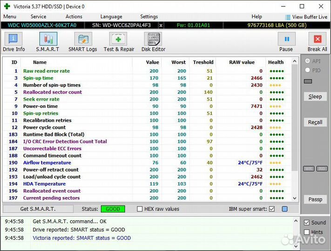This screenshot has height=251, width=331.
Task: Click the Pause toolbar icon
Action: click(x=286, y=39)
